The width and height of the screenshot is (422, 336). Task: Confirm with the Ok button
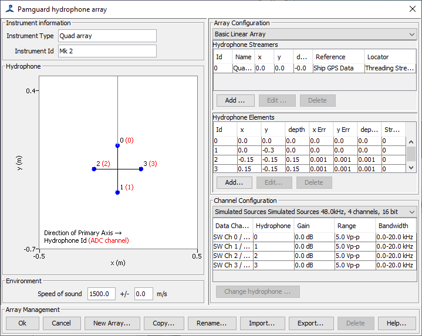click(x=22, y=323)
